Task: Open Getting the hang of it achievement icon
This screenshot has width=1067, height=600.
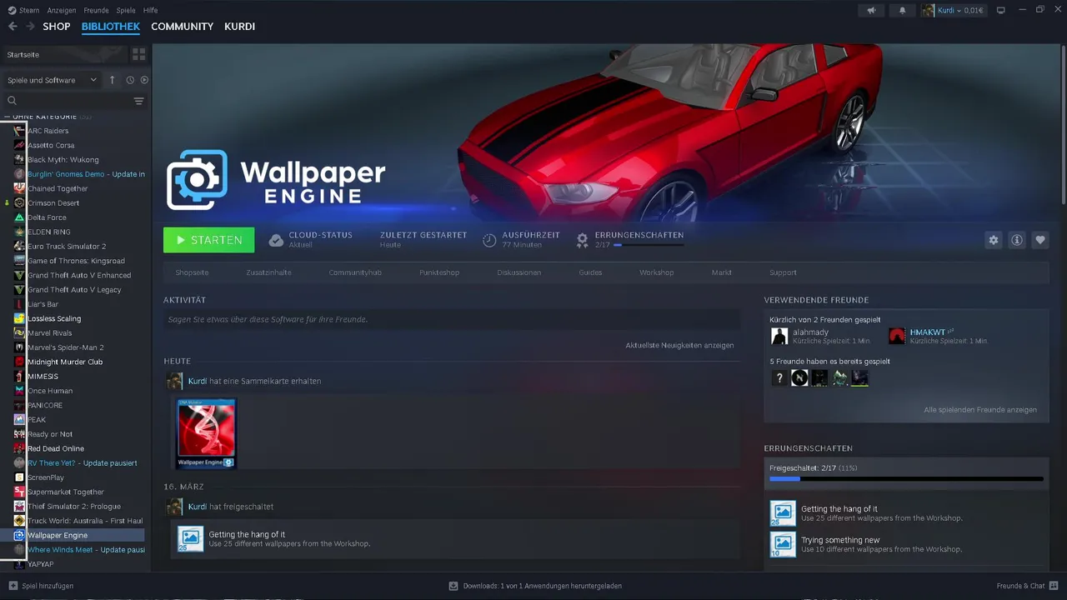Action: [783, 513]
